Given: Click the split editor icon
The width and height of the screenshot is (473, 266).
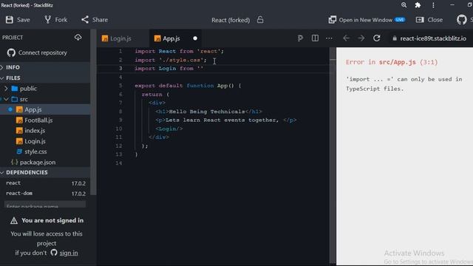Looking at the screenshot, I should (x=315, y=38).
